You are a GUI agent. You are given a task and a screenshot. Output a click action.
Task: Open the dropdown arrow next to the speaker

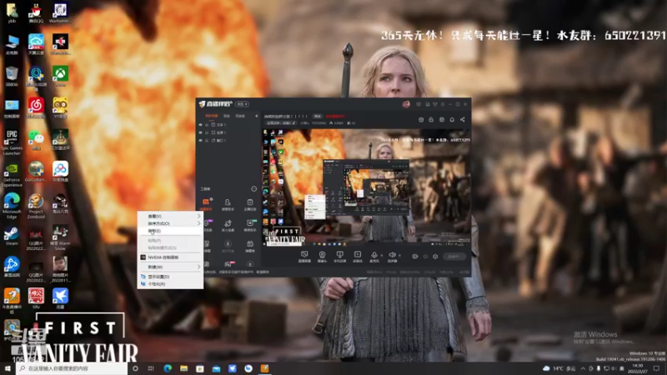(x=399, y=256)
